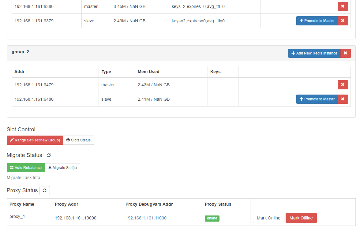
Task: Select address 192.168.1.161:6479 cell
Action: click(55, 85)
